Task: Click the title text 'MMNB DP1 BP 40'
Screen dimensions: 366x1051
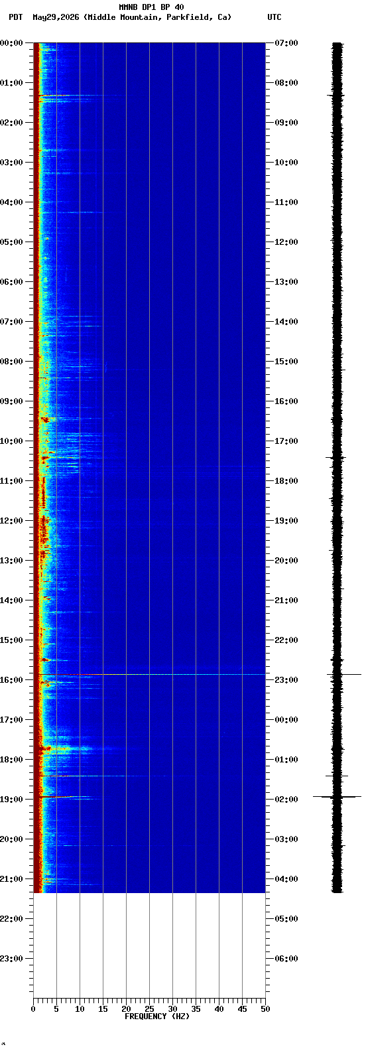Action: 151,7
